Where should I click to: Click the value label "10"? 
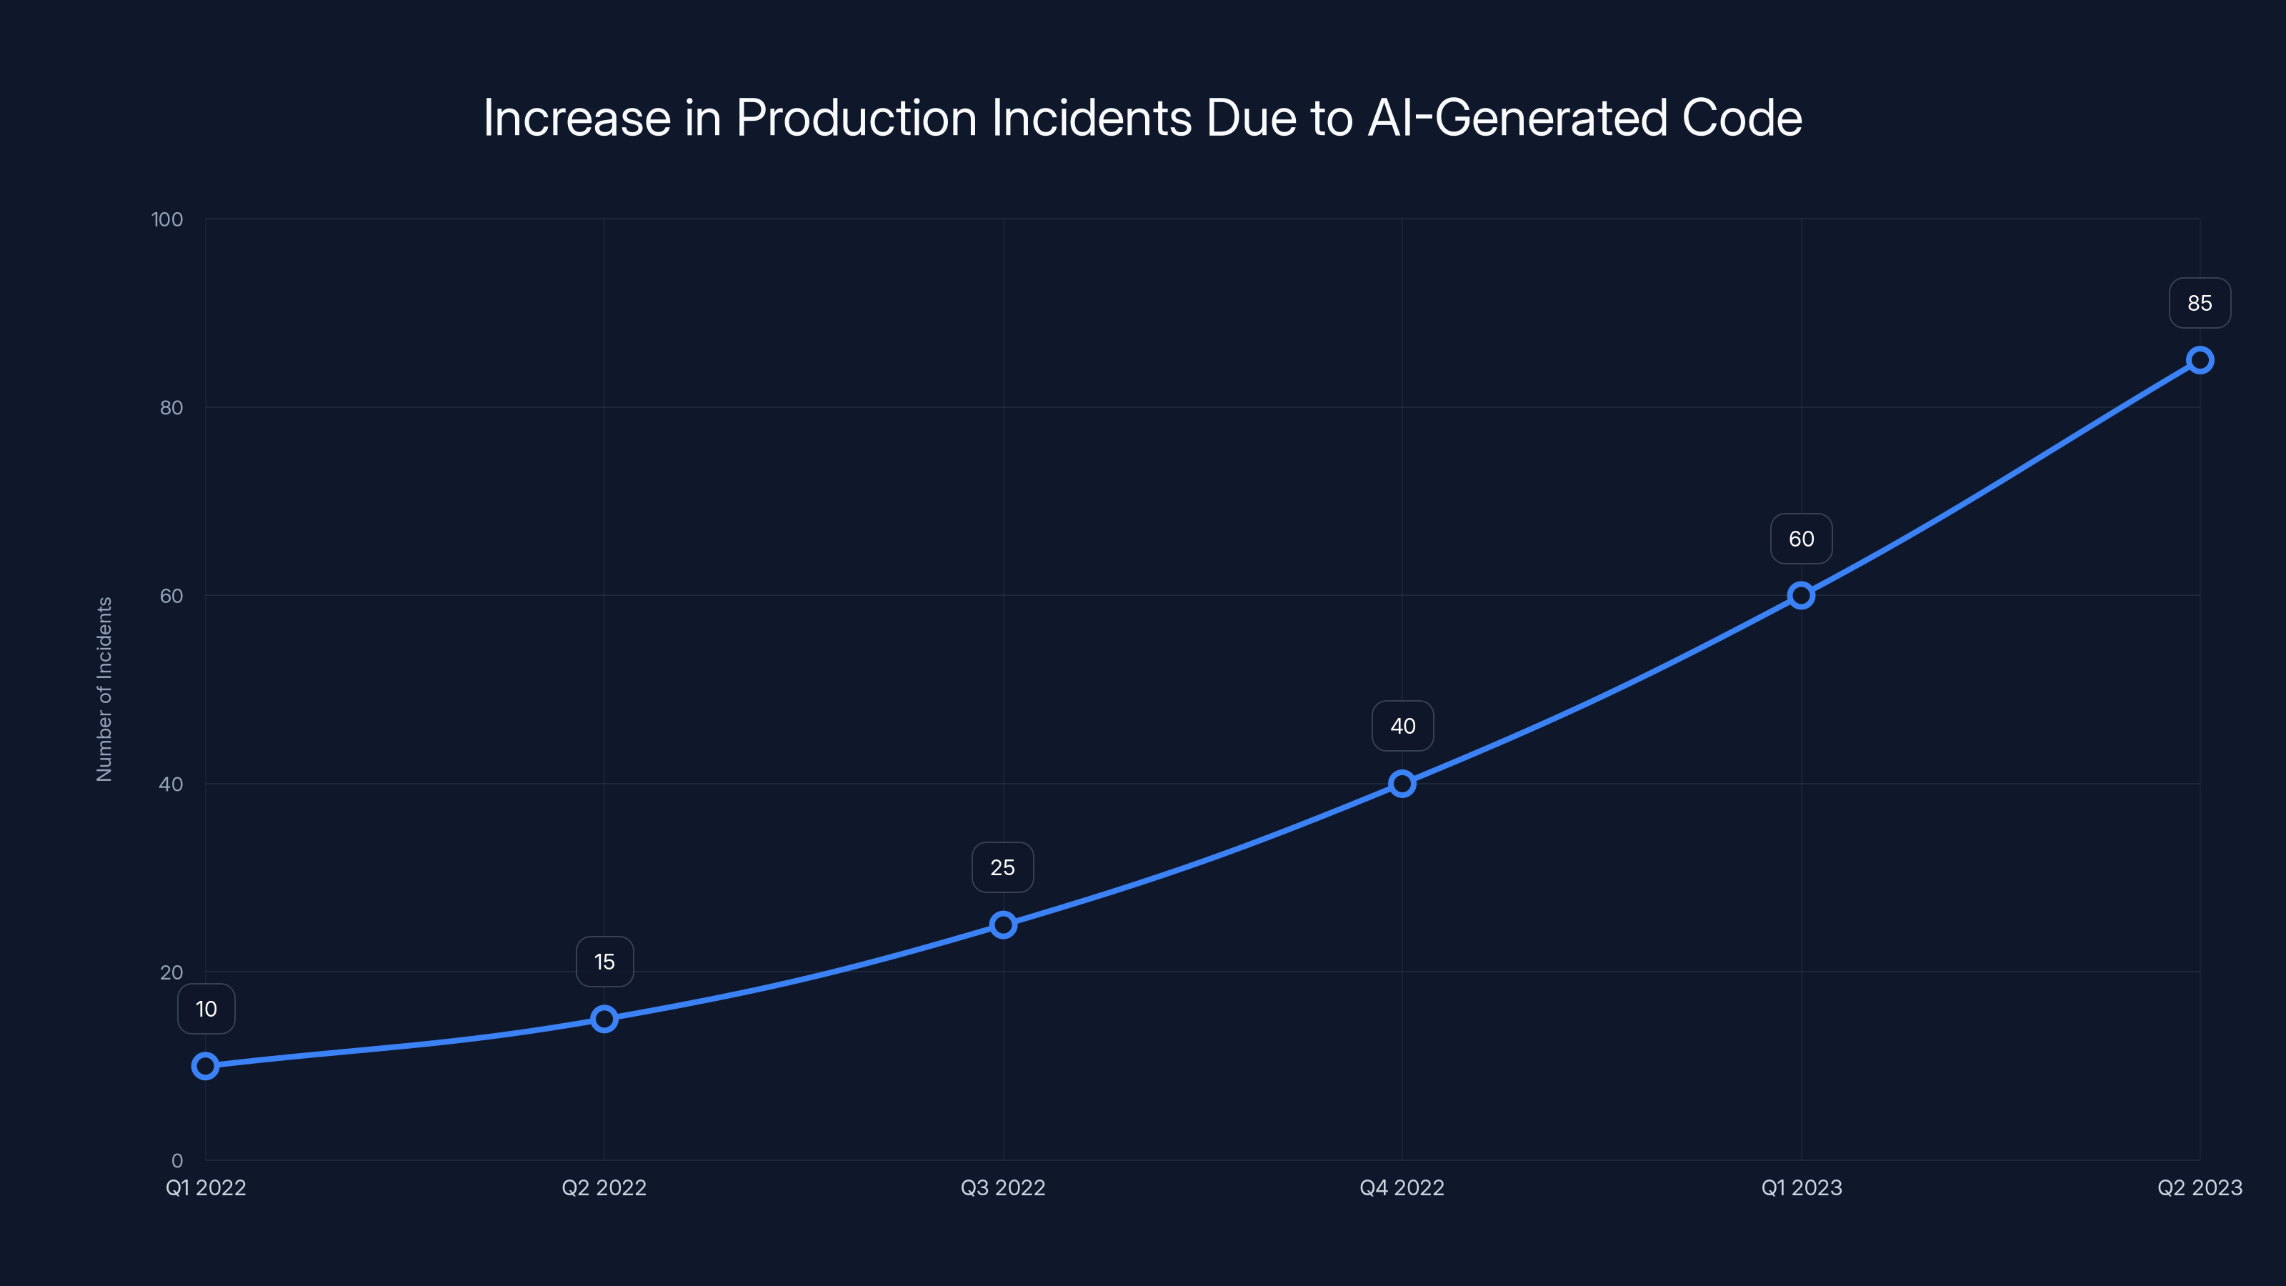[x=206, y=1009]
